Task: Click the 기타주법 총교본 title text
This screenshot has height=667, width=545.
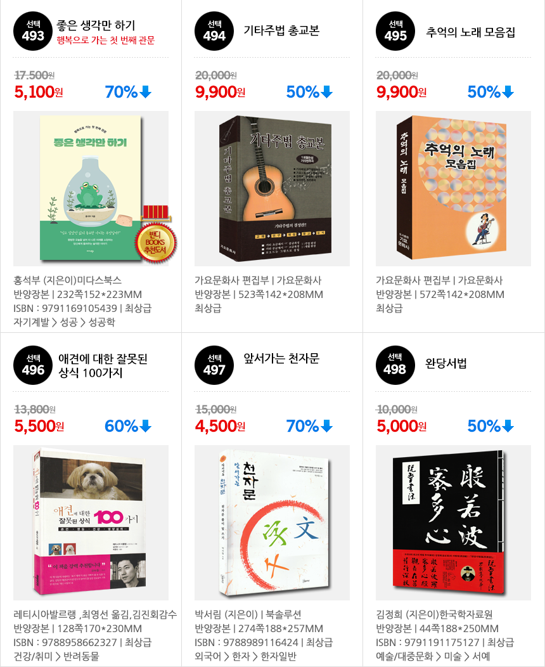Action: point(281,30)
